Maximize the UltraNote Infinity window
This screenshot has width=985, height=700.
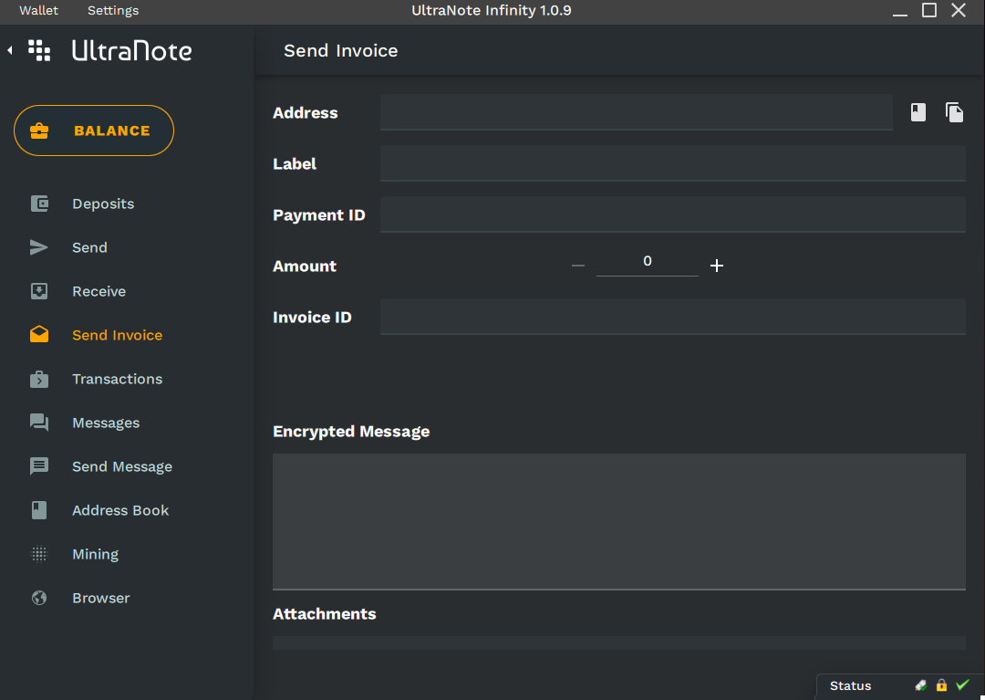[x=929, y=10]
